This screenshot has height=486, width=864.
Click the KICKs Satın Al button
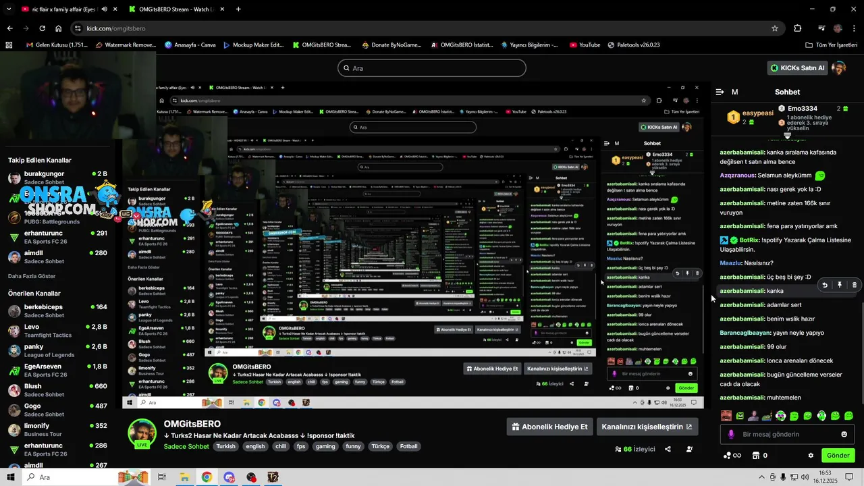[798, 67]
